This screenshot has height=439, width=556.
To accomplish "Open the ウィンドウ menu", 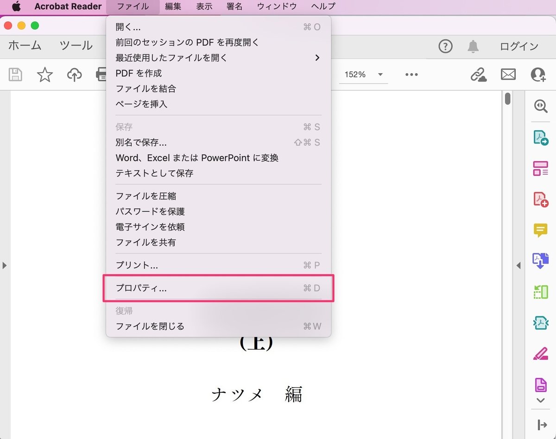I will pos(277,6).
